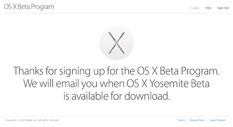Open the FAQ page
Screen dimensions: 233x127
[208, 8]
